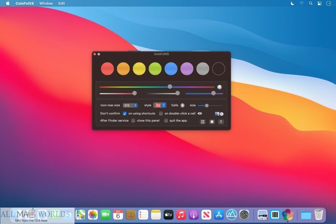The height and width of the screenshot is (224, 336).
Task: Click the four-squares grid button
Action: click(203, 122)
